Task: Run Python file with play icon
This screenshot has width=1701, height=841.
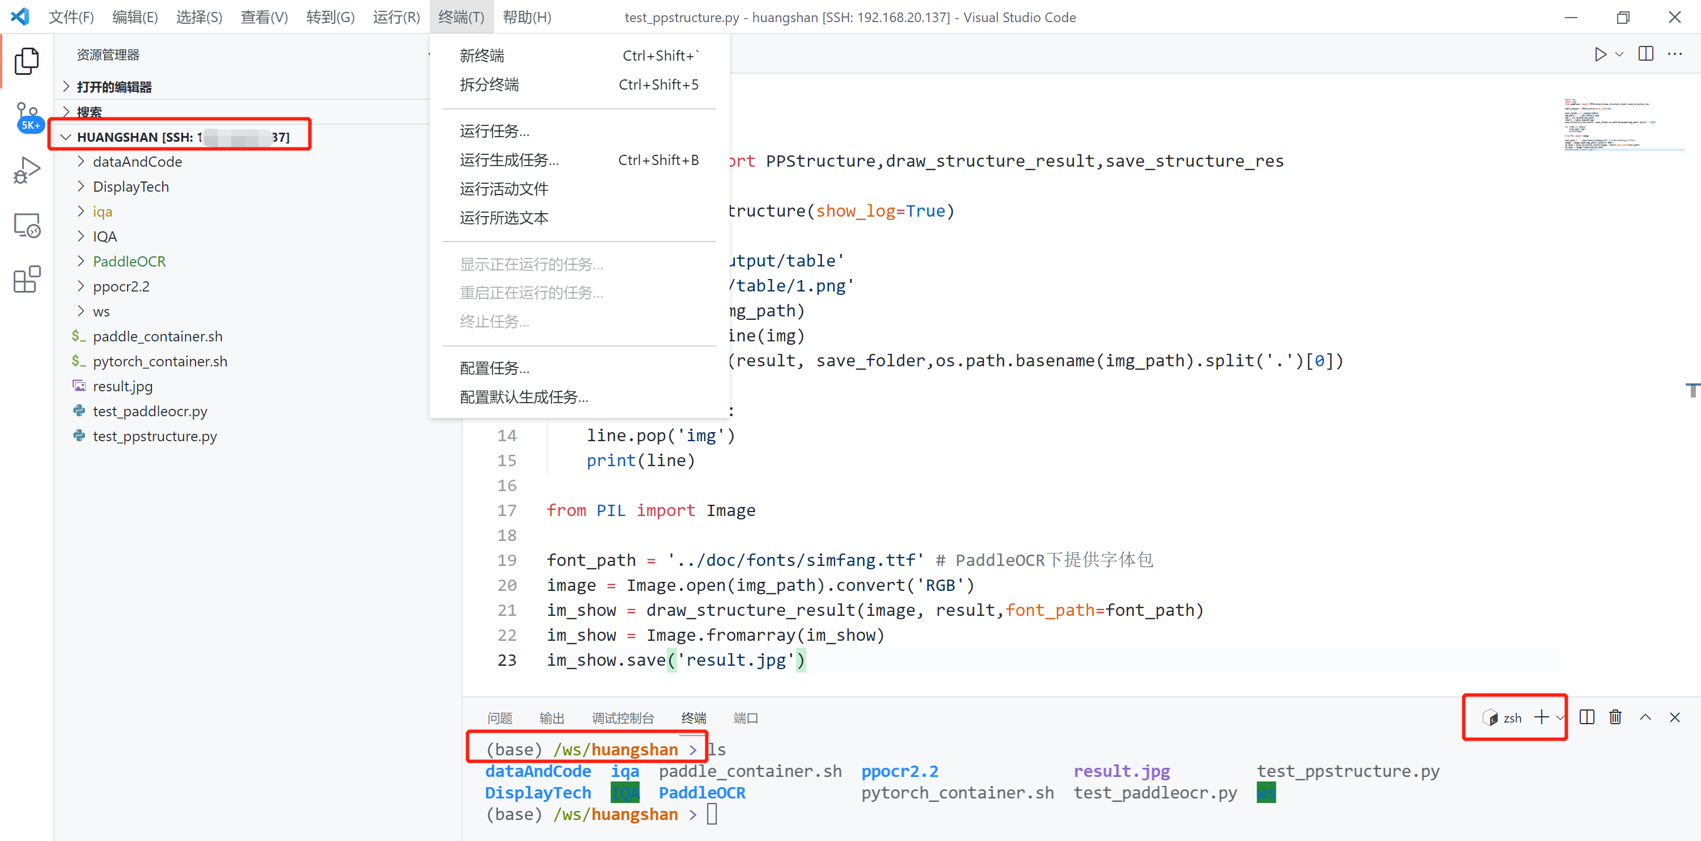Action: (1600, 54)
